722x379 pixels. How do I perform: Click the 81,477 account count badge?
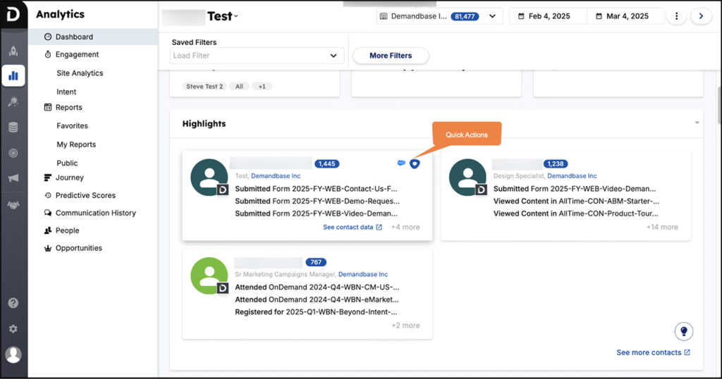465,16
